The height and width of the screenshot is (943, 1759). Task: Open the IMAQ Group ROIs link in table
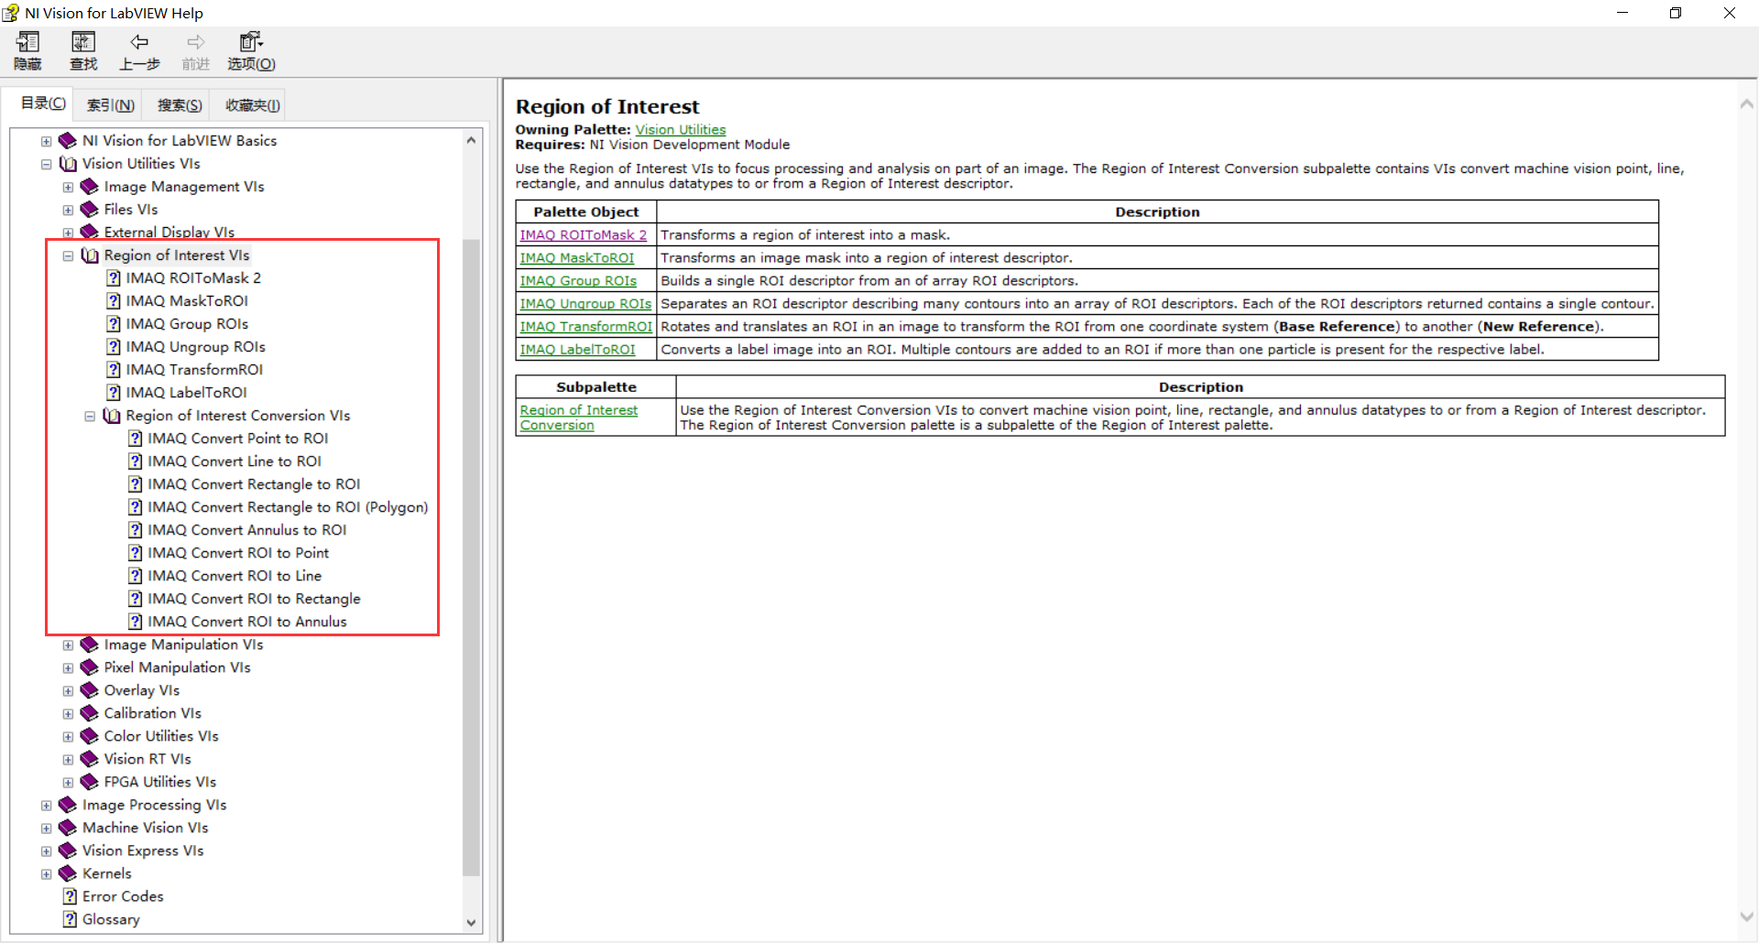tap(578, 280)
